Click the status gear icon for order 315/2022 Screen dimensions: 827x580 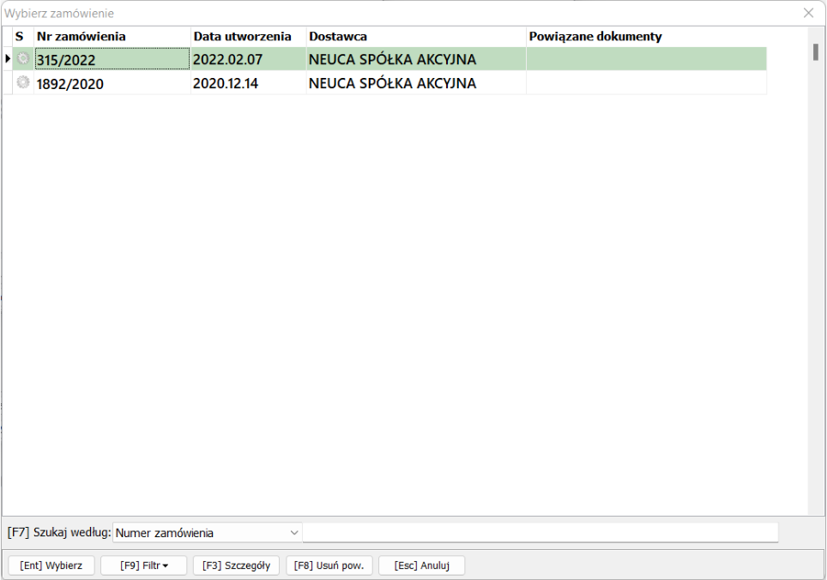pyautogui.click(x=22, y=58)
